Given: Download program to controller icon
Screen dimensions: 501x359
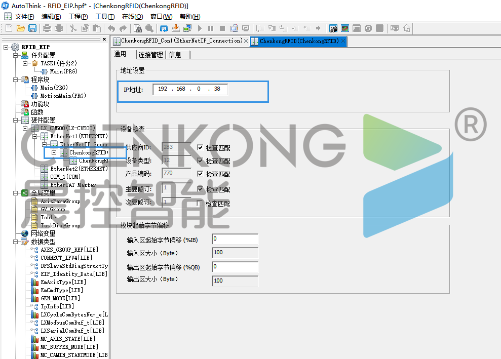Looking at the screenshot, I should click(175, 28).
